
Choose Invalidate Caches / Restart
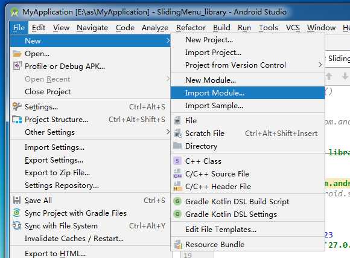[x=74, y=238]
